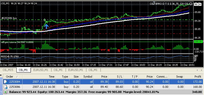Open the second EURUSD,M1 chart tab

(x=75, y=70)
